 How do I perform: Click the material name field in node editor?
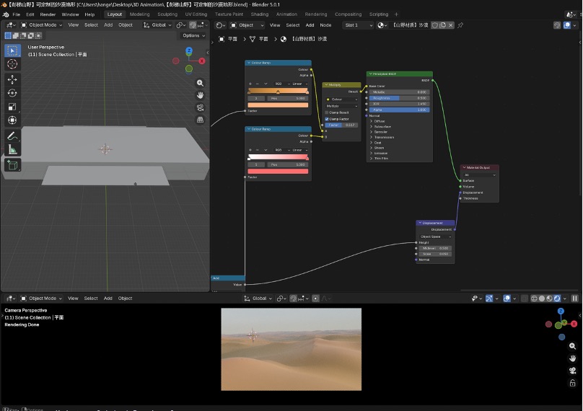pos(410,25)
